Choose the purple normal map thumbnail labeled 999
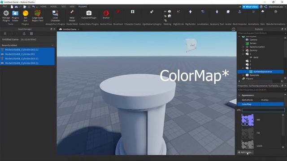The width and height of the screenshot is (287, 161). pyautogui.click(x=248, y=120)
